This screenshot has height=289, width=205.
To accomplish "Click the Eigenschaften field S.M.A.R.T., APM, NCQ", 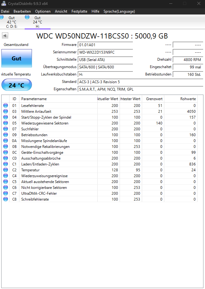I will pos(141,89).
